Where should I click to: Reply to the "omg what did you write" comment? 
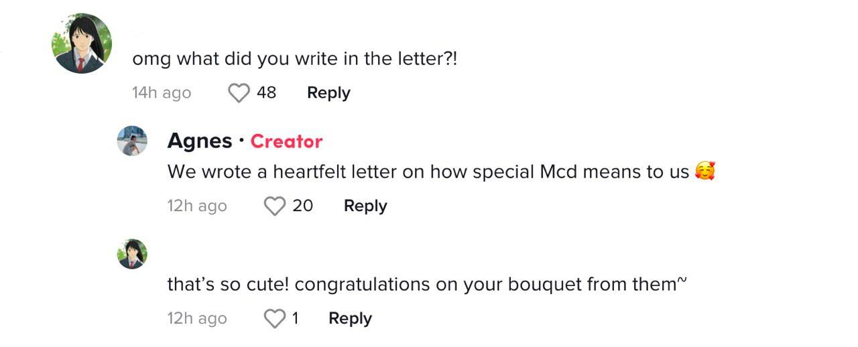pos(328,93)
